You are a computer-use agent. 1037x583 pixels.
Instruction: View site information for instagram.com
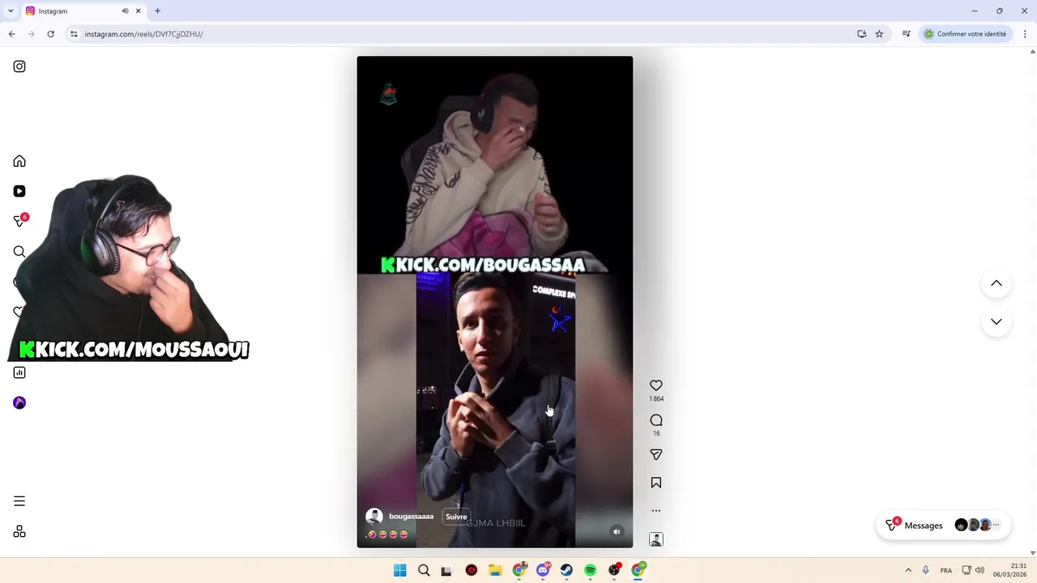tap(74, 34)
